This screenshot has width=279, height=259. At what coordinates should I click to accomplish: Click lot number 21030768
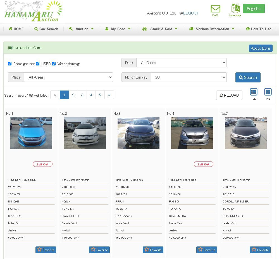pos(122,187)
